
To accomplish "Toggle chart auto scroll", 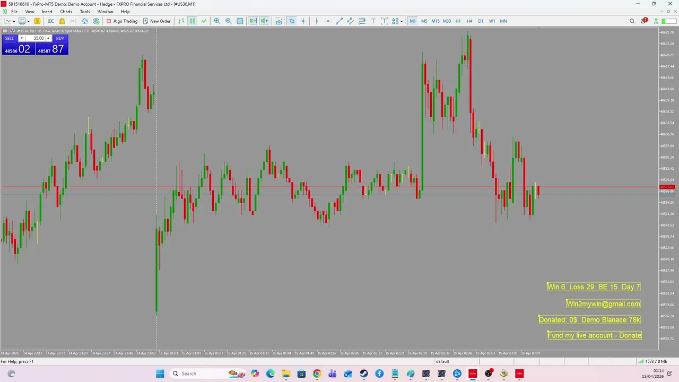I will [x=253, y=21].
